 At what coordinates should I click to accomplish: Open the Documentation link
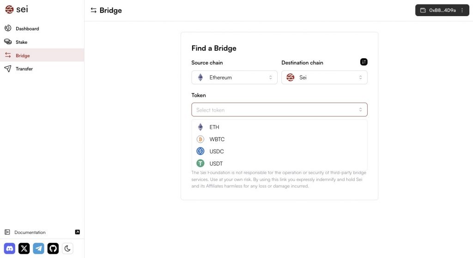(x=30, y=232)
